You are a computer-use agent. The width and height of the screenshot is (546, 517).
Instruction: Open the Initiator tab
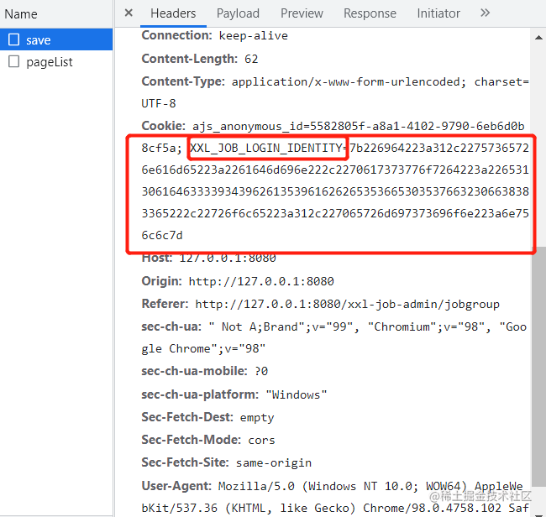(438, 13)
